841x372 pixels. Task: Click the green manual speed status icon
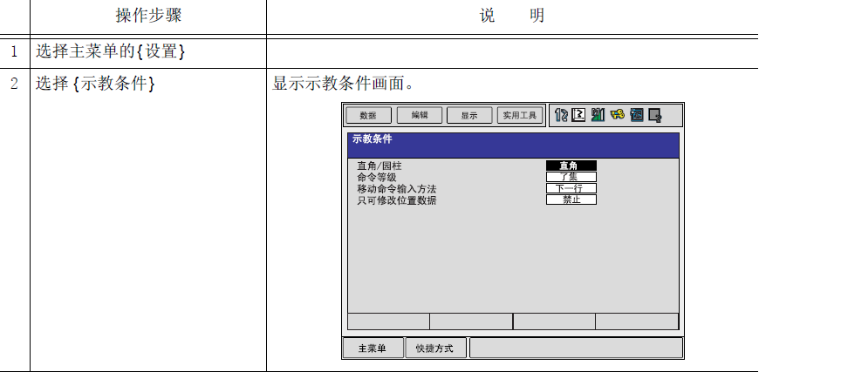point(598,115)
